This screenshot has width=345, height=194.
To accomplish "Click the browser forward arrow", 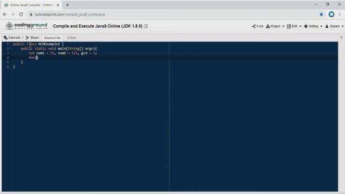I will (x=13, y=15).
